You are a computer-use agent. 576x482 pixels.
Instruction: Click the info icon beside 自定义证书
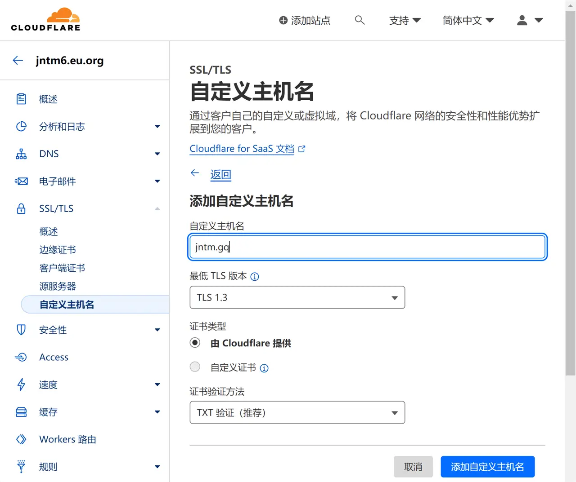265,368
